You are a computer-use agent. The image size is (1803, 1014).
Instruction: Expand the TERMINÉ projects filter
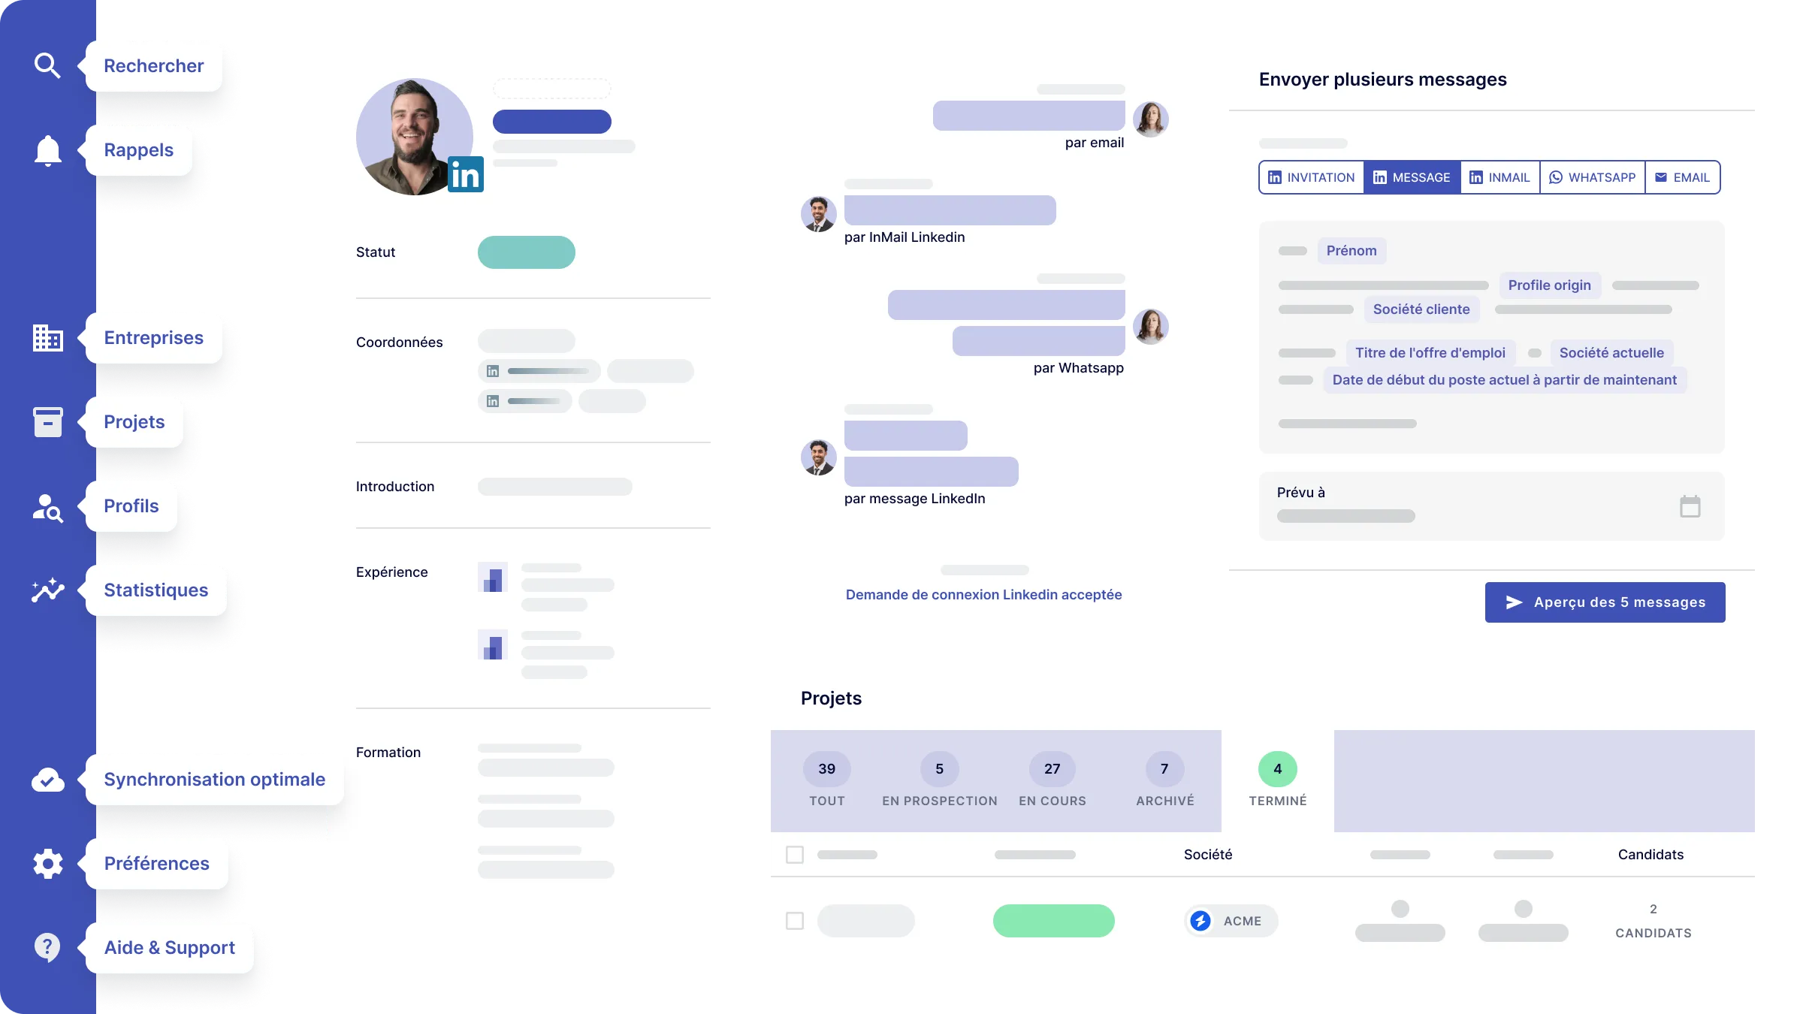pos(1278,780)
